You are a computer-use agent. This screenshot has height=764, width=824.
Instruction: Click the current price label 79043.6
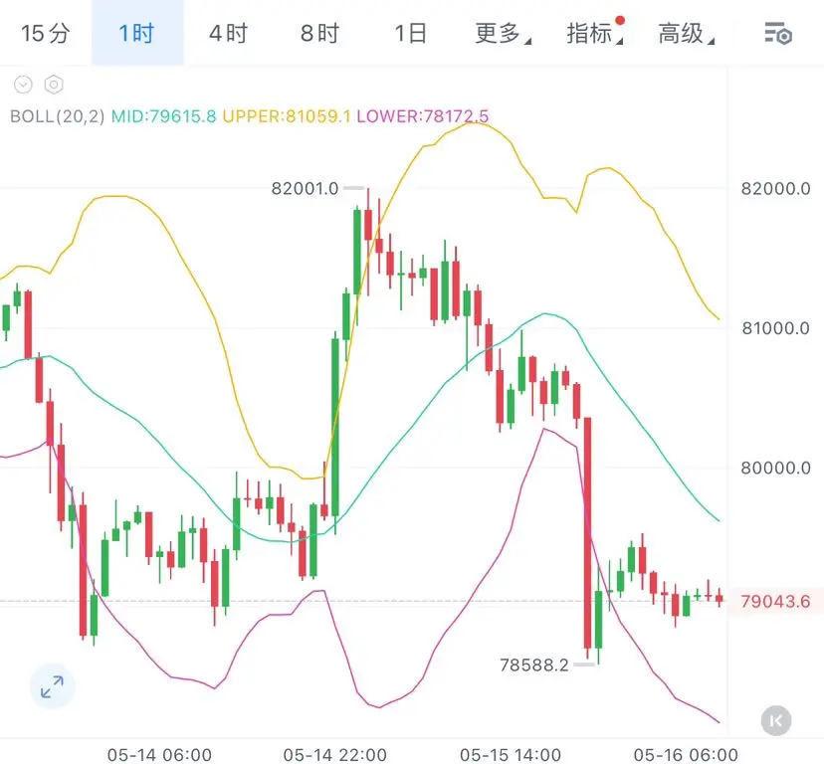[775, 601]
